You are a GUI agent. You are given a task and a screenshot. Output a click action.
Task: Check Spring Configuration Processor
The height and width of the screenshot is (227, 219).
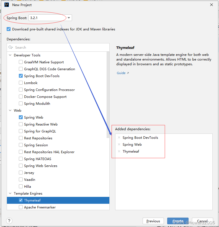21,90
